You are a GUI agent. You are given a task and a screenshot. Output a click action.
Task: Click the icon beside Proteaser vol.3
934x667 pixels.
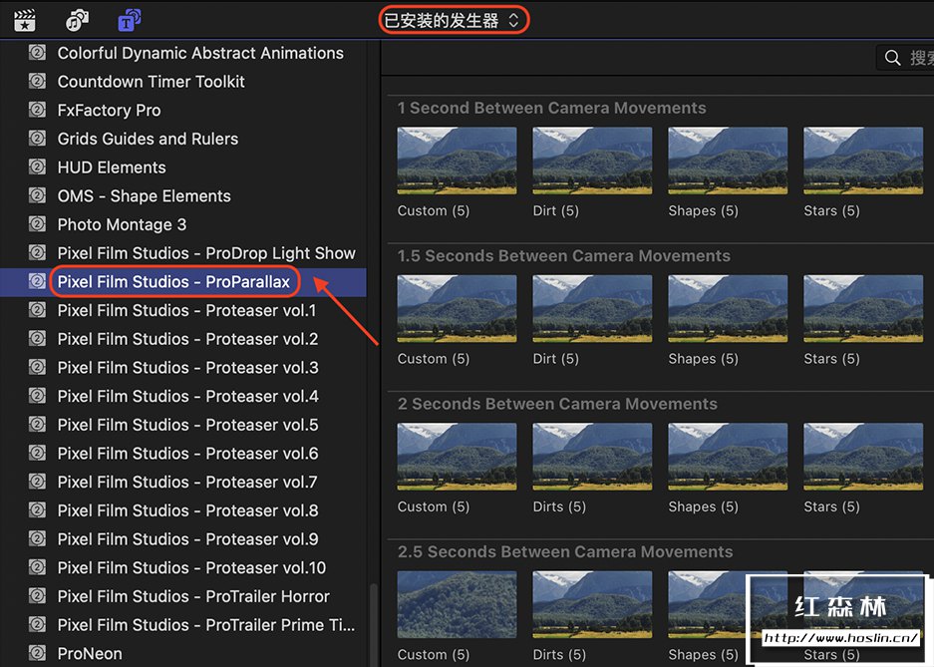point(37,367)
